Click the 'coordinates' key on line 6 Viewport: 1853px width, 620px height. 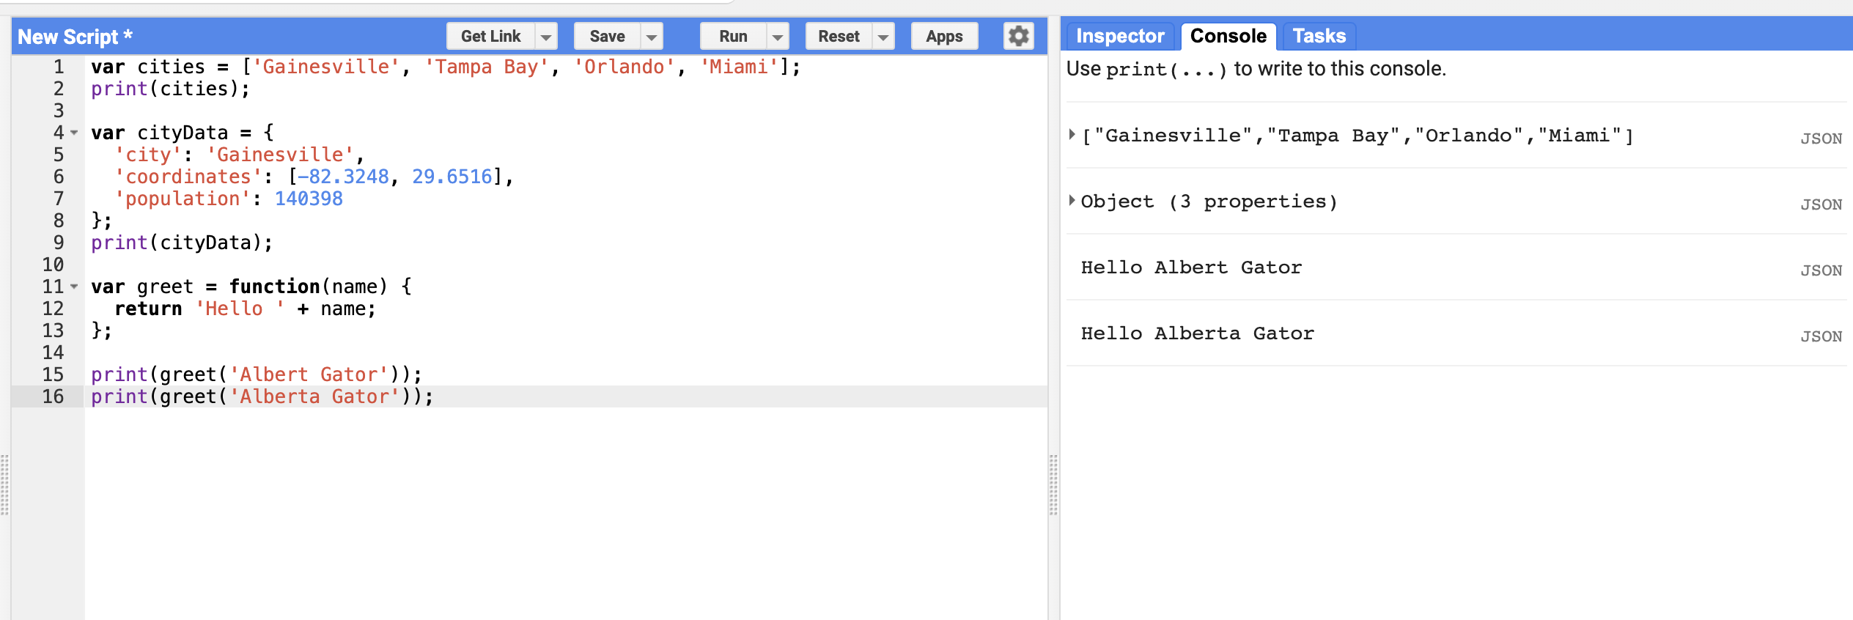(188, 177)
